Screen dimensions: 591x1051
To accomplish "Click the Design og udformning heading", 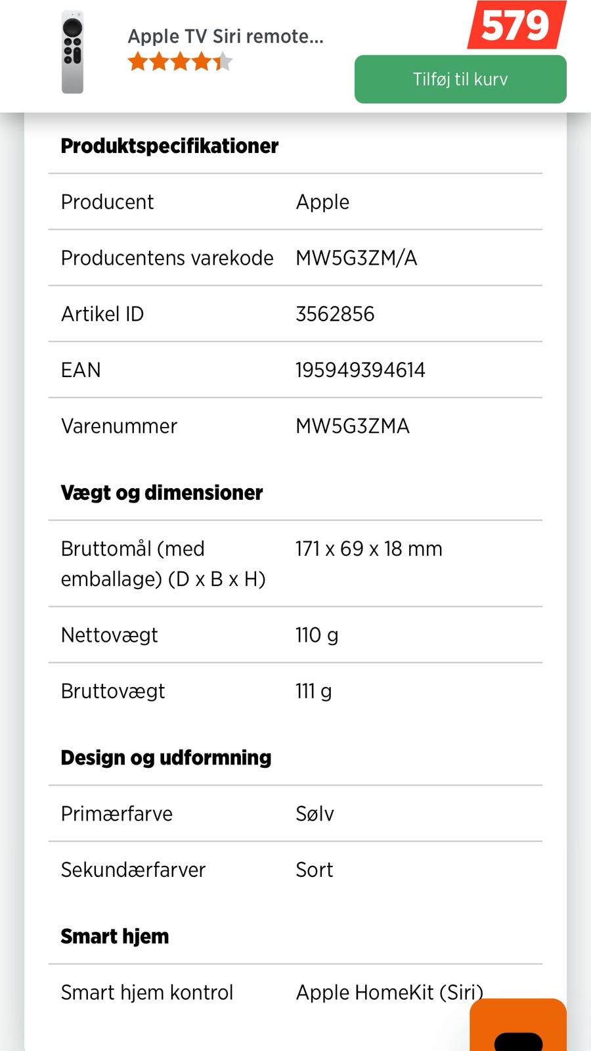I will tap(165, 757).
